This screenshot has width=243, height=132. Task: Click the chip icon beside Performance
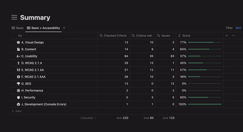click(x=18, y=91)
